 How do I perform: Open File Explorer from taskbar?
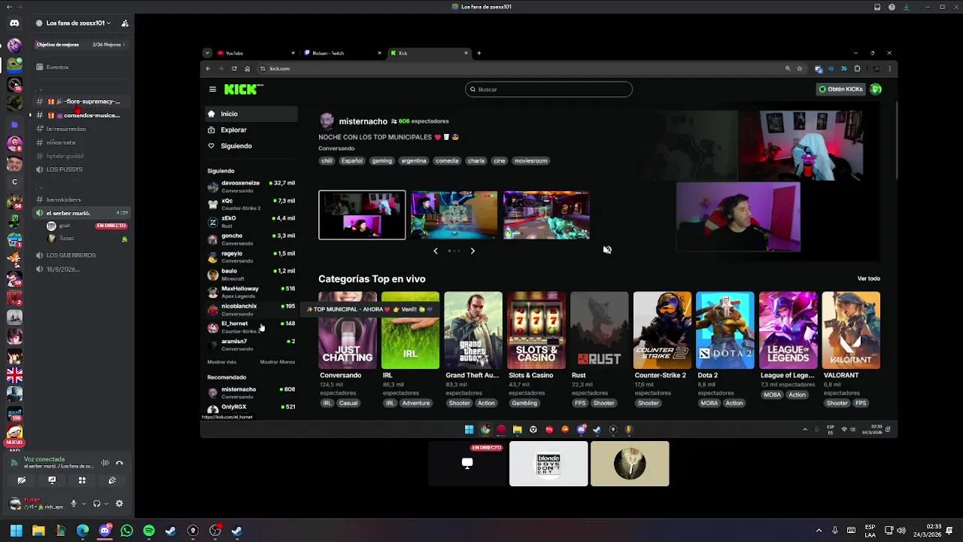[38, 531]
